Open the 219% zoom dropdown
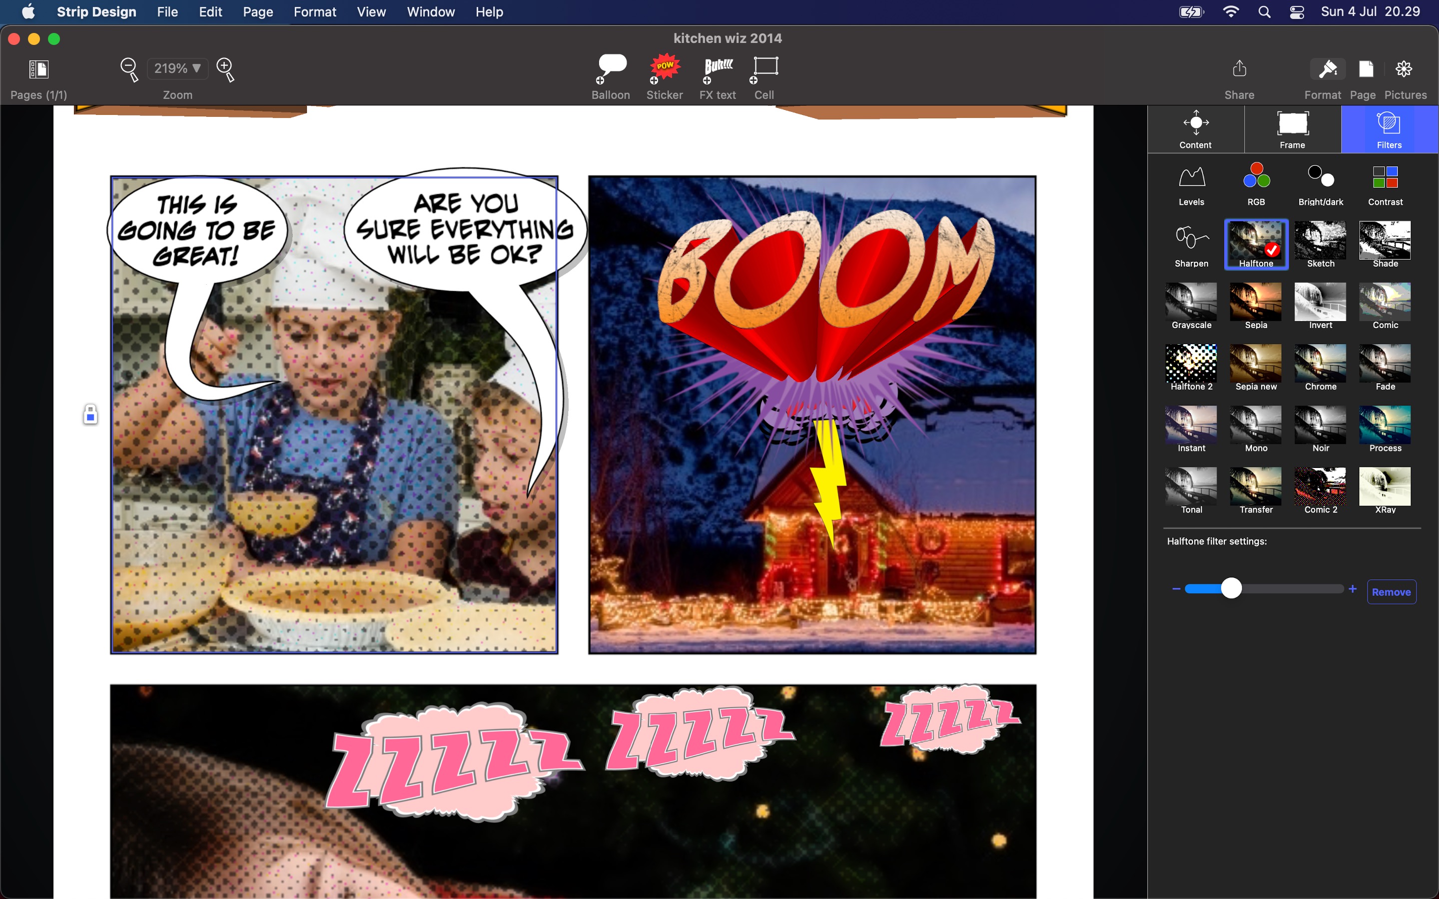The width and height of the screenshot is (1439, 899). point(177,68)
